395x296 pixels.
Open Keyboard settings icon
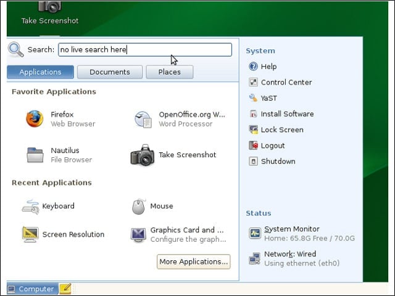(x=30, y=207)
